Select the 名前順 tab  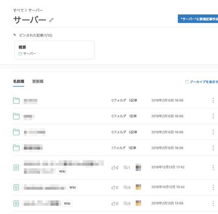19,81
